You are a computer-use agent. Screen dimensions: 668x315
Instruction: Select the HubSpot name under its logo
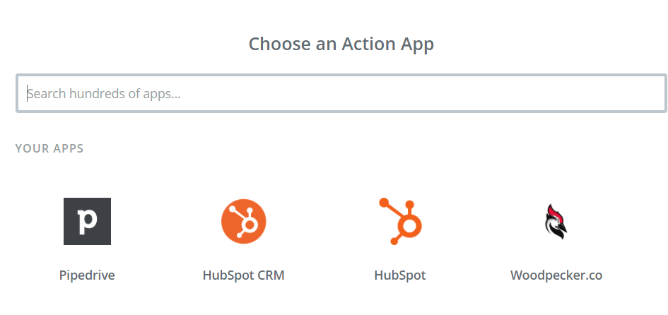pos(400,275)
